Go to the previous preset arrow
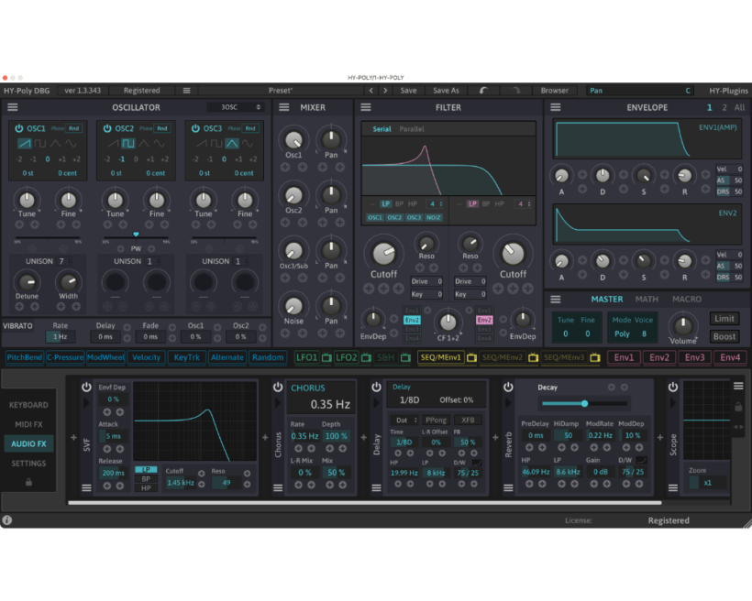 (370, 91)
